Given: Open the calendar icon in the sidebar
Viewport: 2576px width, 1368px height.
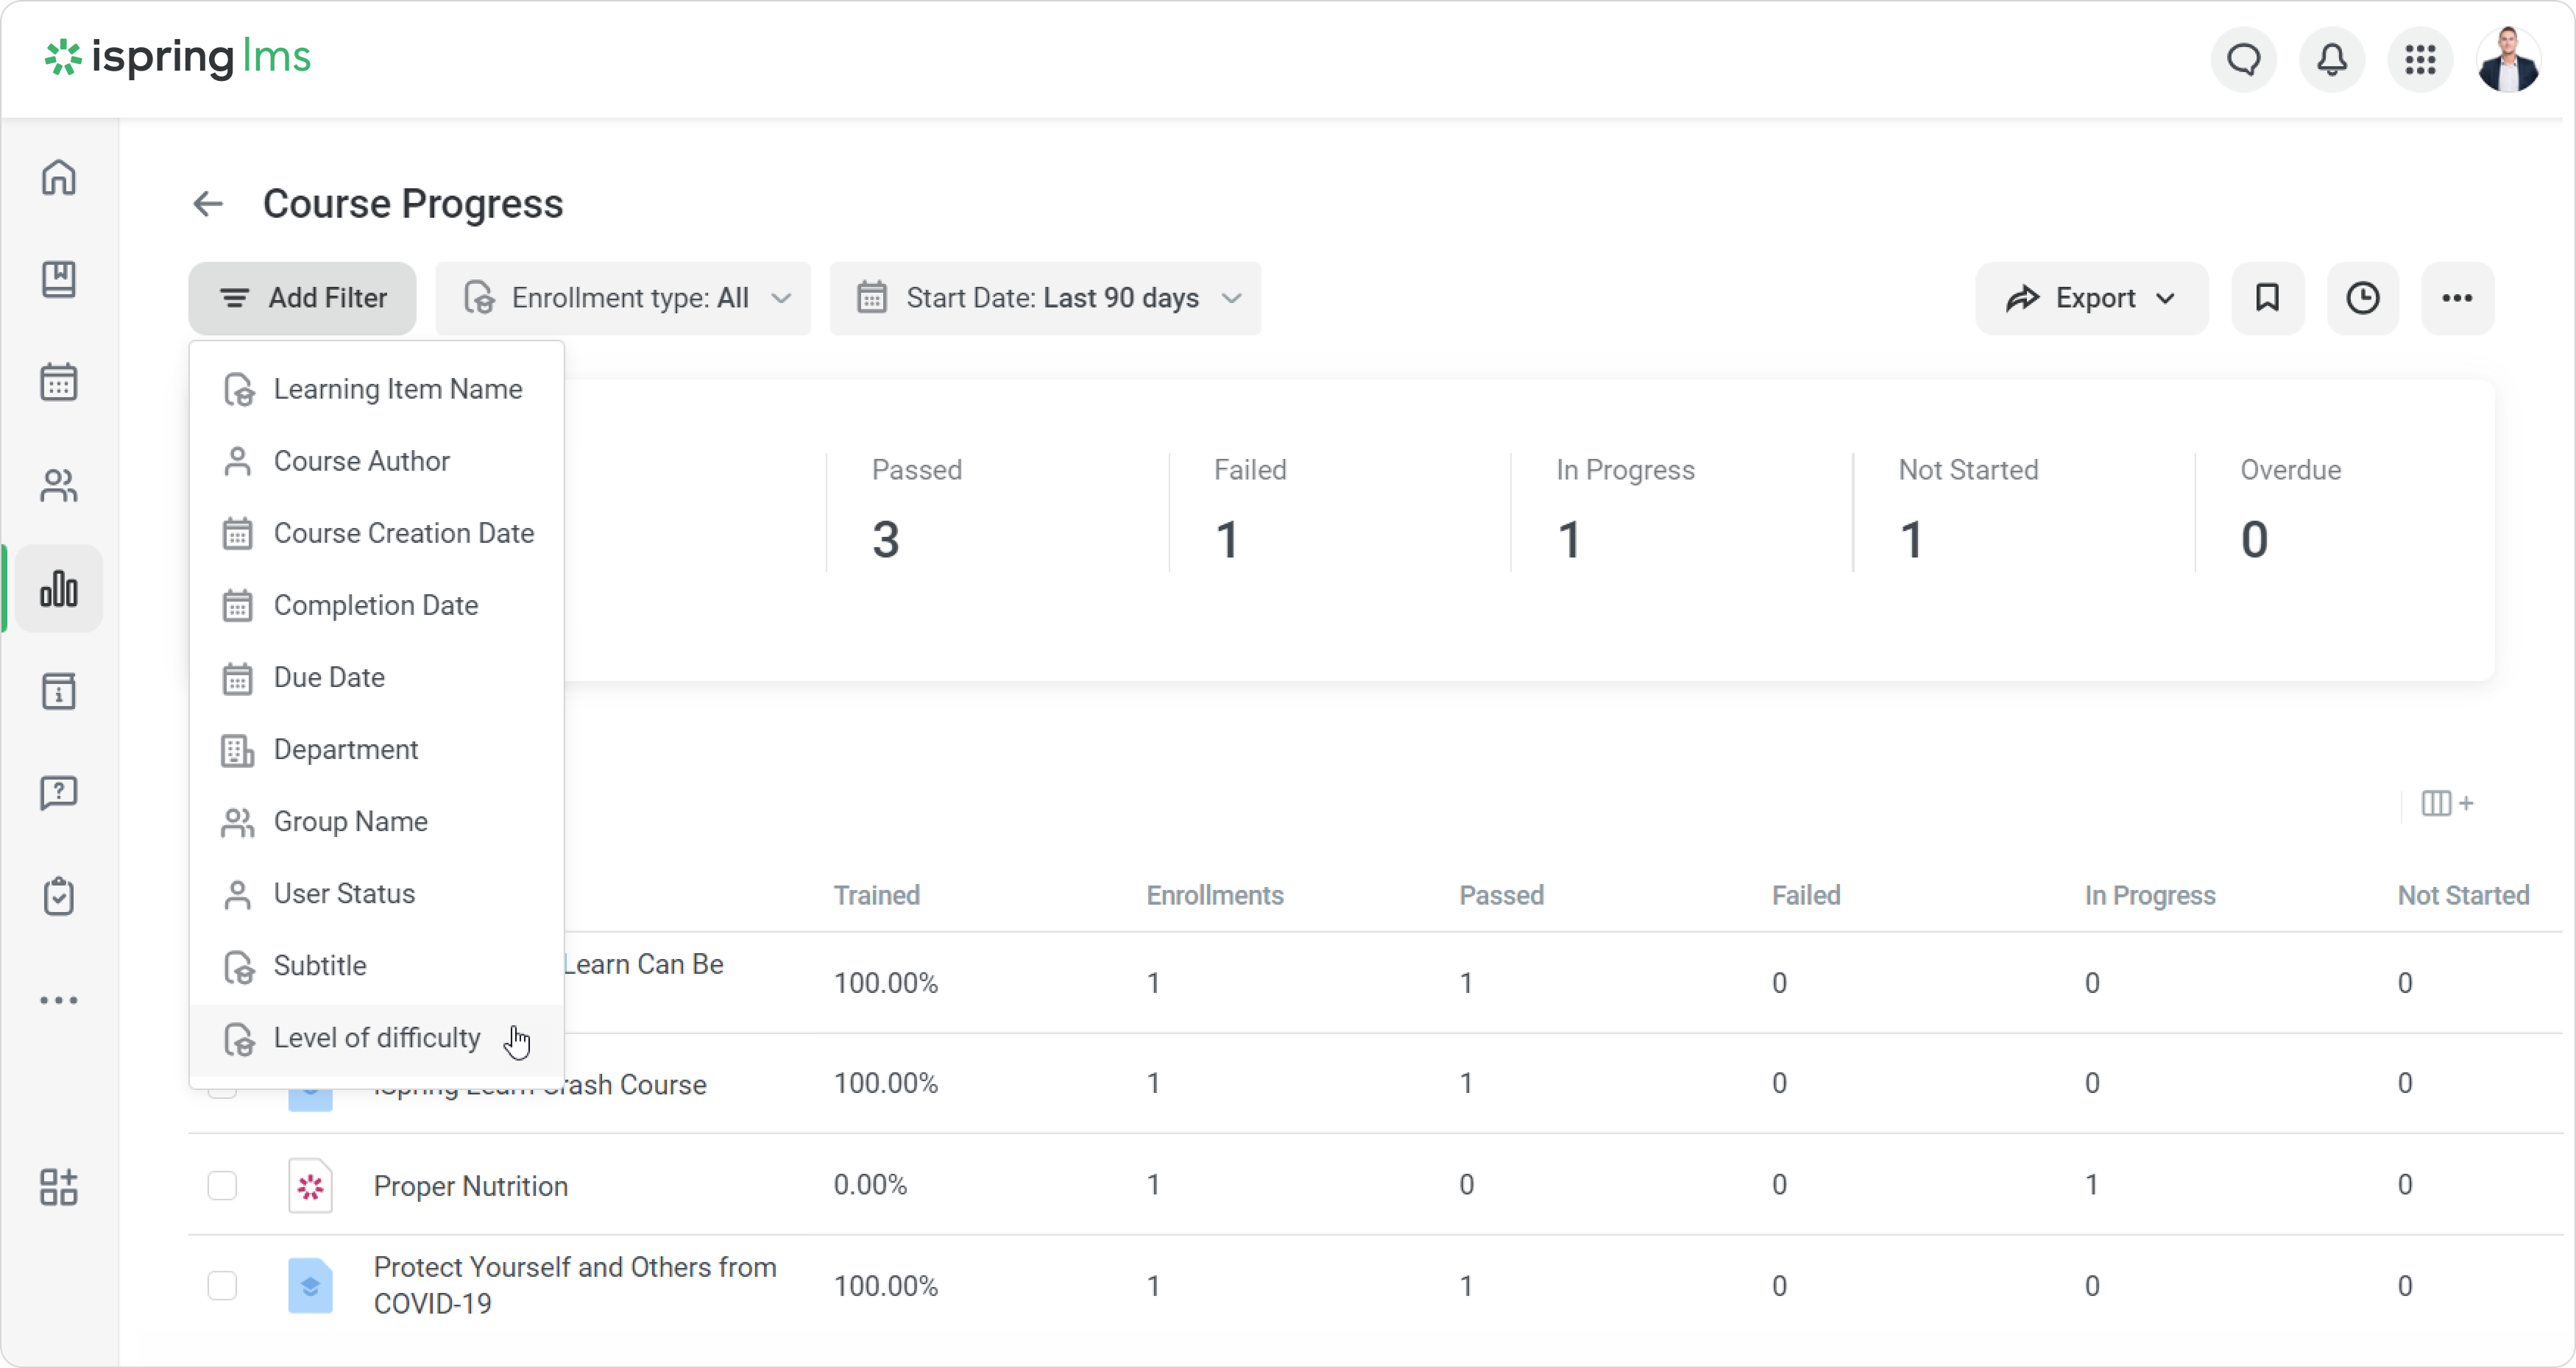Looking at the screenshot, I should point(59,382).
